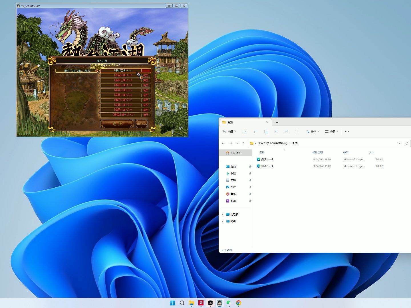Viewport: 411px width, 308px height.
Task: Select game server line ending in -2
Action: pyautogui.click(x=126, y=76)
